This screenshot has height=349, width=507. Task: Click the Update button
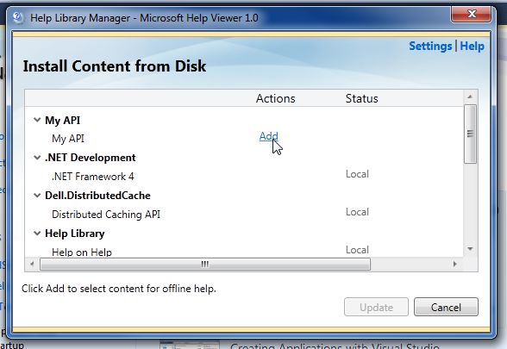click(376, 307)
